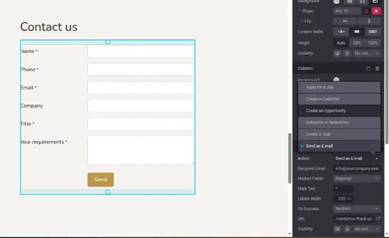
Task: Click the Column Background color swatch
Action: pos(336,80)
